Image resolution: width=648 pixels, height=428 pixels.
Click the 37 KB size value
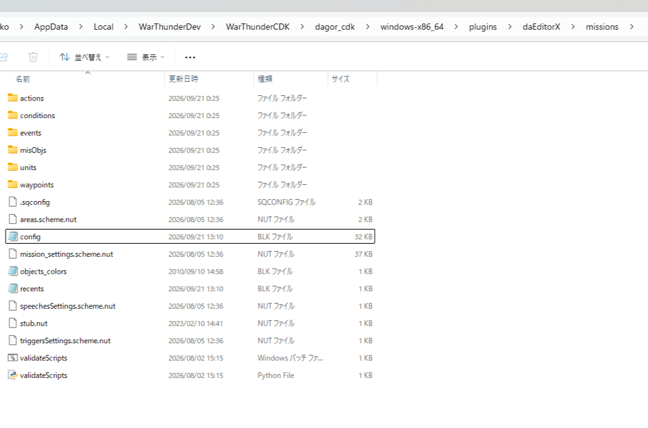364,254
